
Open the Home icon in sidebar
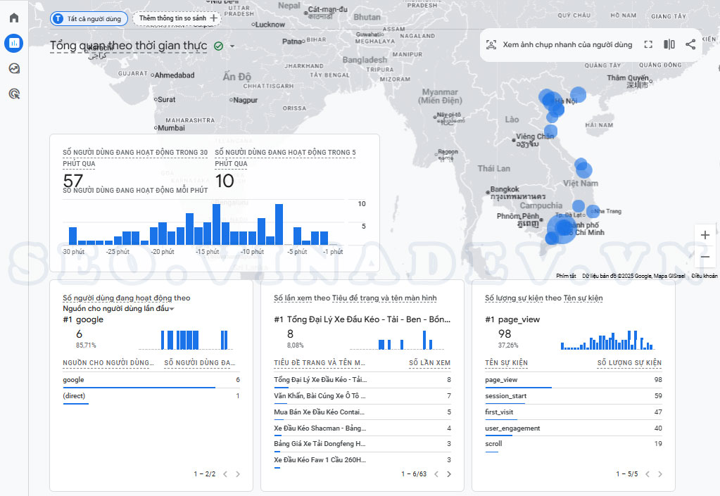click(14, 18)
